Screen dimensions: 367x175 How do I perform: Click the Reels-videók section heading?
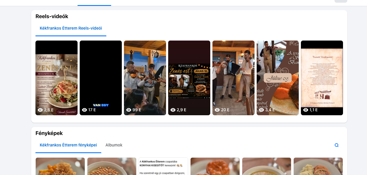click(x=52, y=16)
